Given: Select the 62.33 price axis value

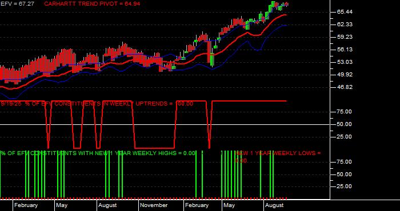Looking at the screenshot, I should coord(345,25).
